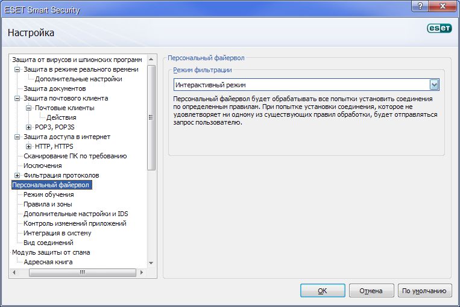
Task: Collapse the Почтовые клиенты tree node
Action: pos(29,108)
